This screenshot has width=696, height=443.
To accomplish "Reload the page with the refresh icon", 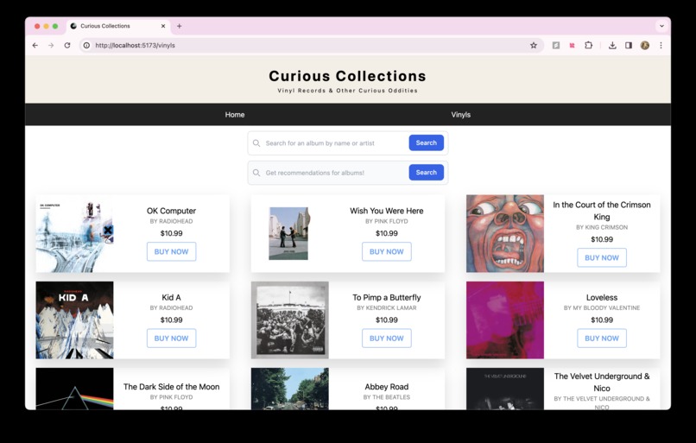I will (x=67, y=45).
